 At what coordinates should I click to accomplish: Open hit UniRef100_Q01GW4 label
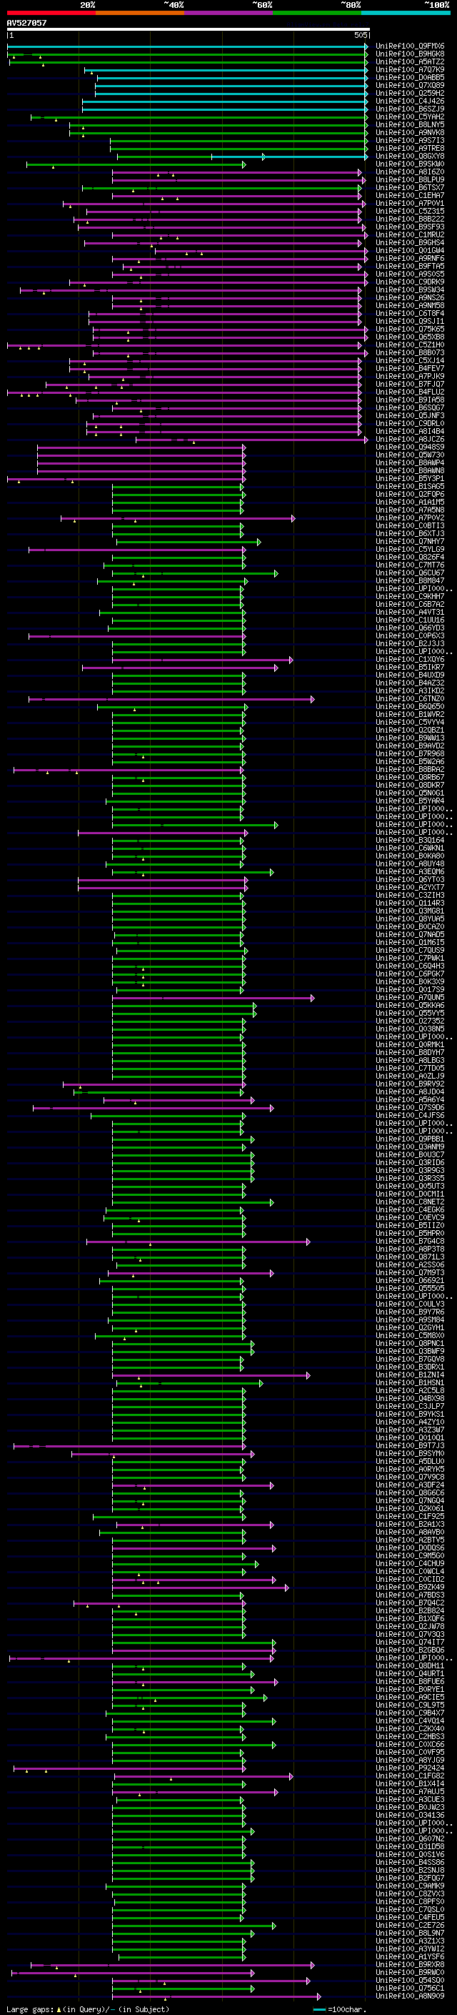coord(410,250)
